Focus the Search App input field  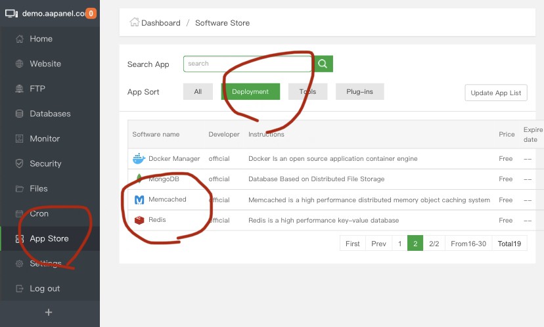click(248, 64)
